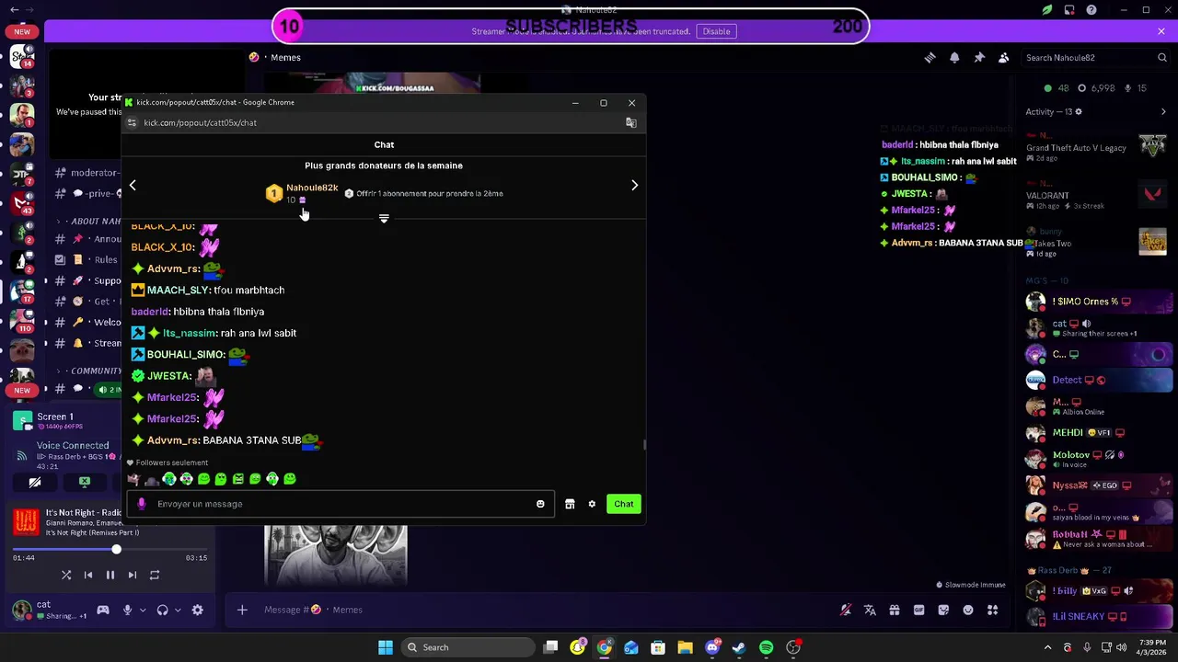Show pinned messages

coord(979,57)
